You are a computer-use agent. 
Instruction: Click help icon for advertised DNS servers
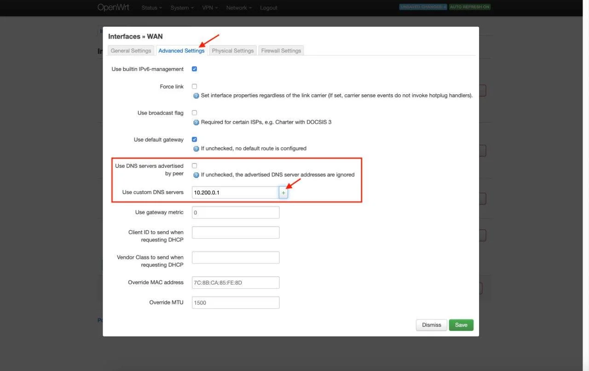click(196, 175)
